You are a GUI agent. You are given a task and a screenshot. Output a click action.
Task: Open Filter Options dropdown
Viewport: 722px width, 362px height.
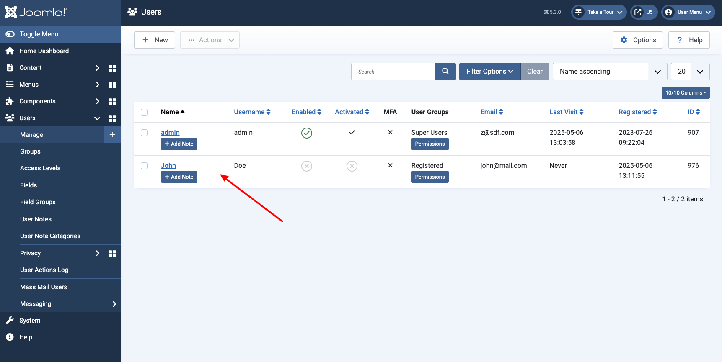coord(490,72)
